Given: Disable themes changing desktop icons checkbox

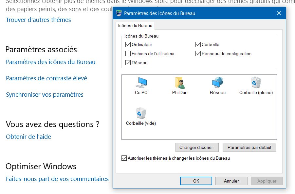Looking at the screenshot, I should 124,158.
